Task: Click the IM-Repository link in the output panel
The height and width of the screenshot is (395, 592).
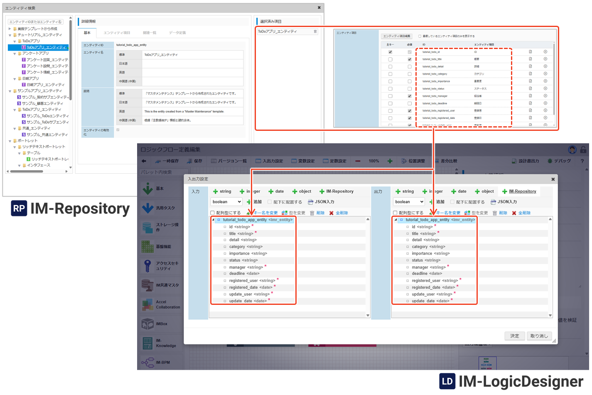Action: tap(522, 191)
